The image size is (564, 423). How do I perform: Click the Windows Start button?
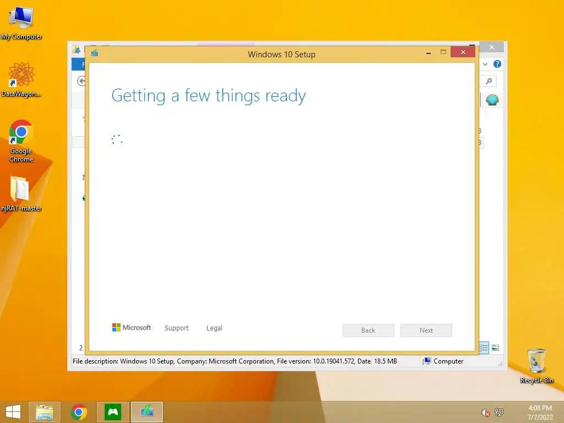point(13,412)
